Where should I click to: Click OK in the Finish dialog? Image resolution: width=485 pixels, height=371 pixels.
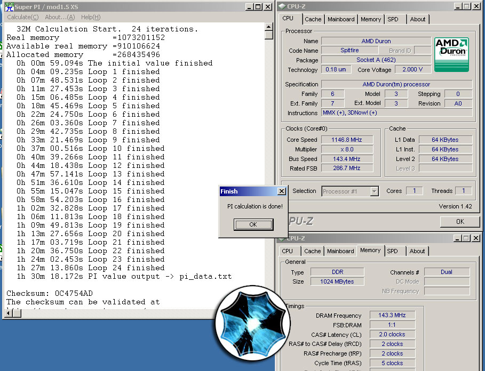tap(253, 224)
